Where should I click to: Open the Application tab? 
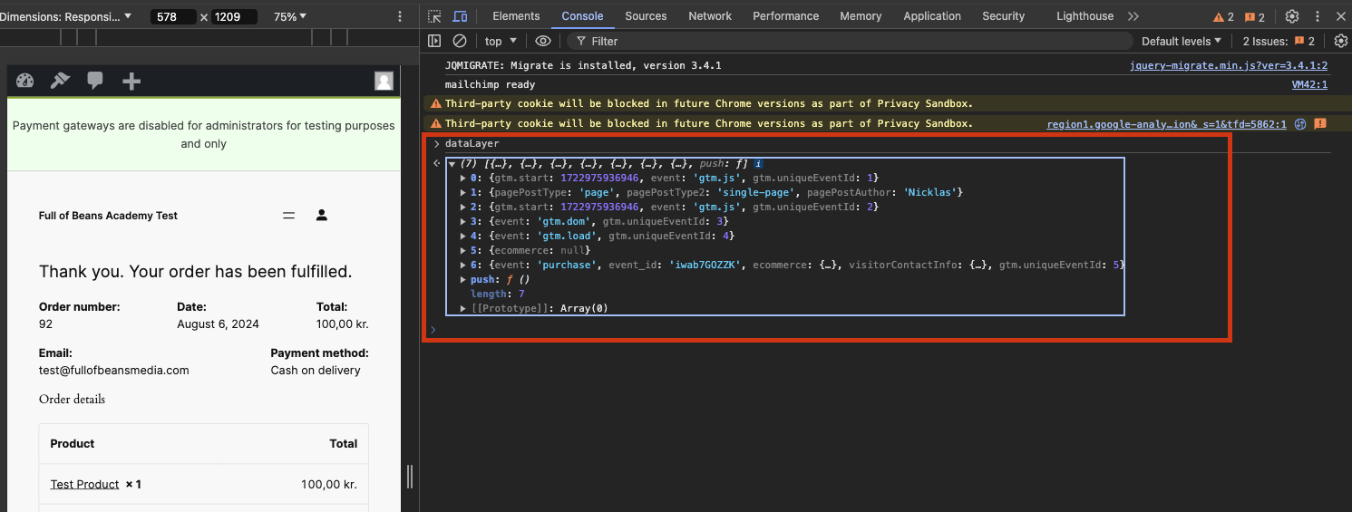pos(932,16)
